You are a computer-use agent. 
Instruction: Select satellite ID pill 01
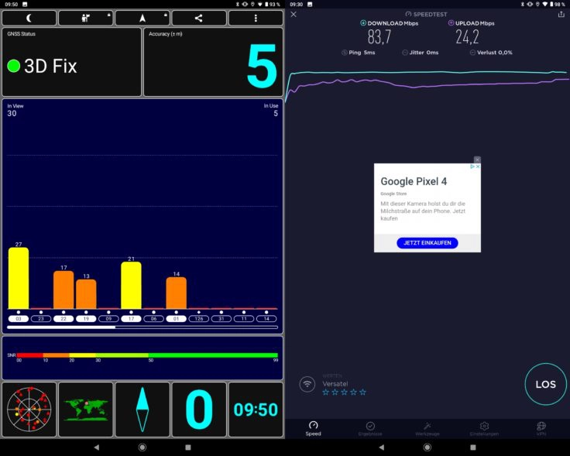pos(177,319)
